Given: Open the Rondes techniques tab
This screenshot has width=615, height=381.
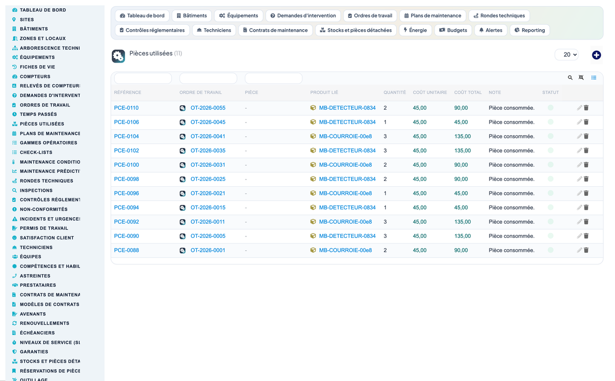Looking at the screenshot, I should pyautogui.click(x=499, y=16).
